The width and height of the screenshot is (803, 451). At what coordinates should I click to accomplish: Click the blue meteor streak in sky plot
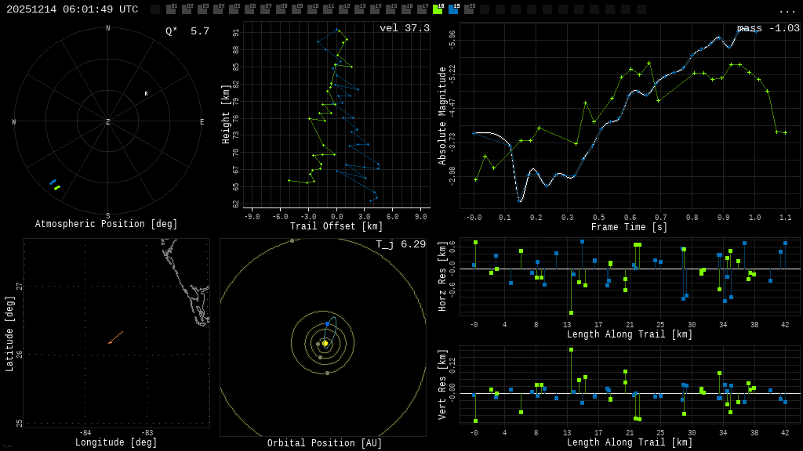[53, 182]
